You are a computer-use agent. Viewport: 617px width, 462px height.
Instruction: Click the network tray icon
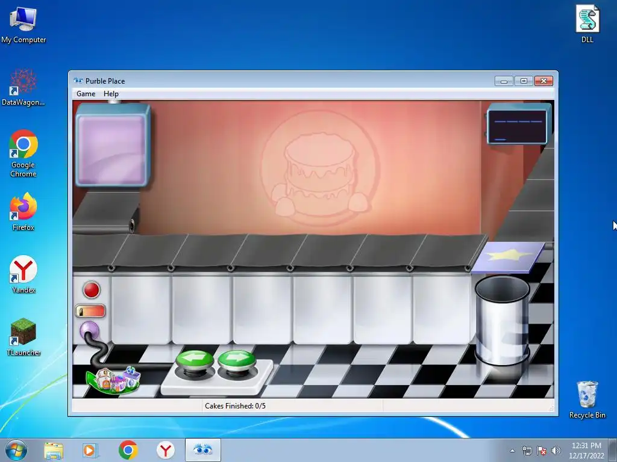527,451
